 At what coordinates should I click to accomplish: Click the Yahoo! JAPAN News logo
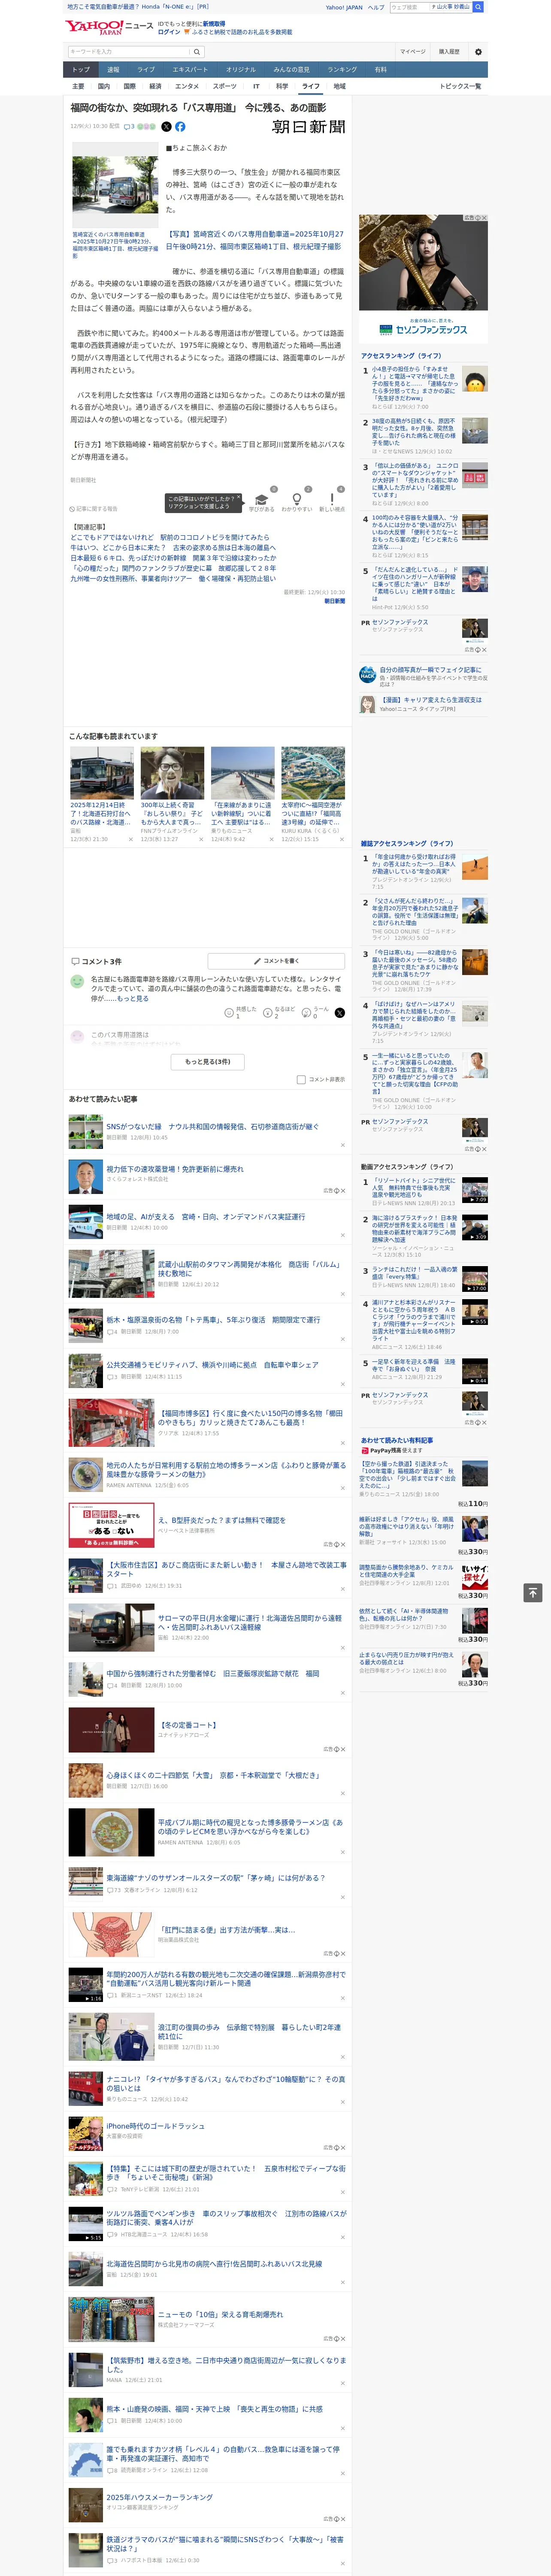click(x=109, y=27)
